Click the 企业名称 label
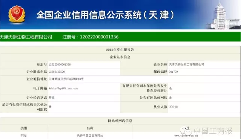Screen dimensions: 241x139 [x=160, y=64]
